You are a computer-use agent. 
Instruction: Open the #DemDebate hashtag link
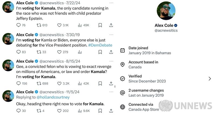pyautogui.click(x=100, y=45)
